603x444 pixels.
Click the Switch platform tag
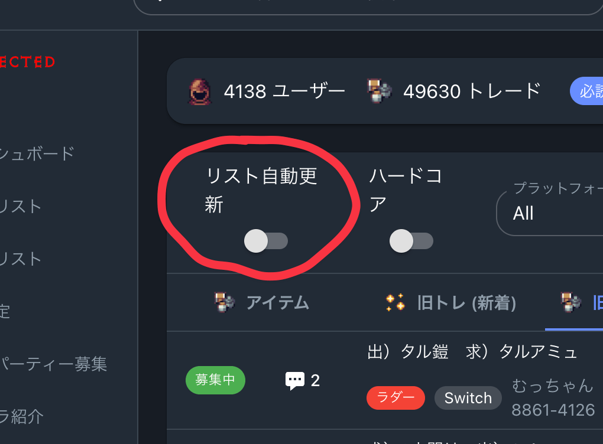click(x=468, y=397)
